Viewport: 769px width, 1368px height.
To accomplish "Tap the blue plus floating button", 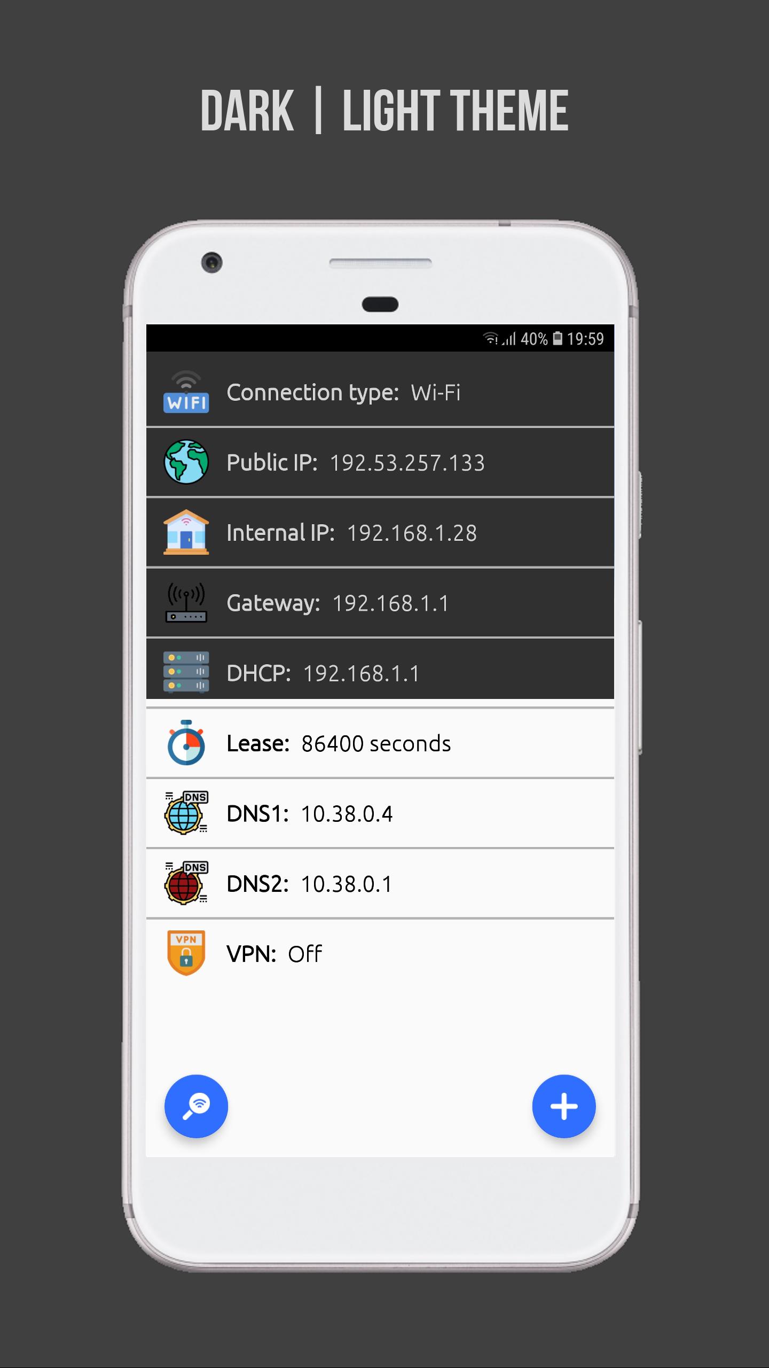I will pyautogui.click(x=564, y=1106).
